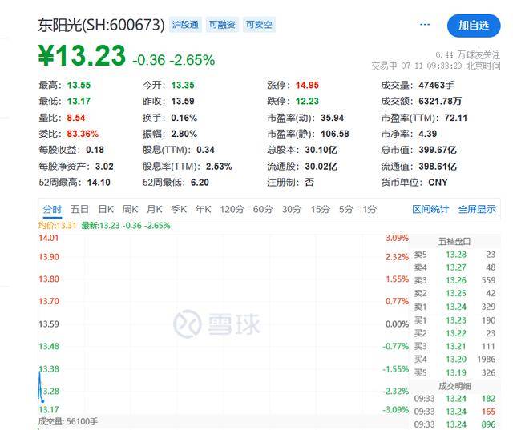Switch to the 五日 chart tab
This screenshot has height=430, width=513.
coord(79,209)
